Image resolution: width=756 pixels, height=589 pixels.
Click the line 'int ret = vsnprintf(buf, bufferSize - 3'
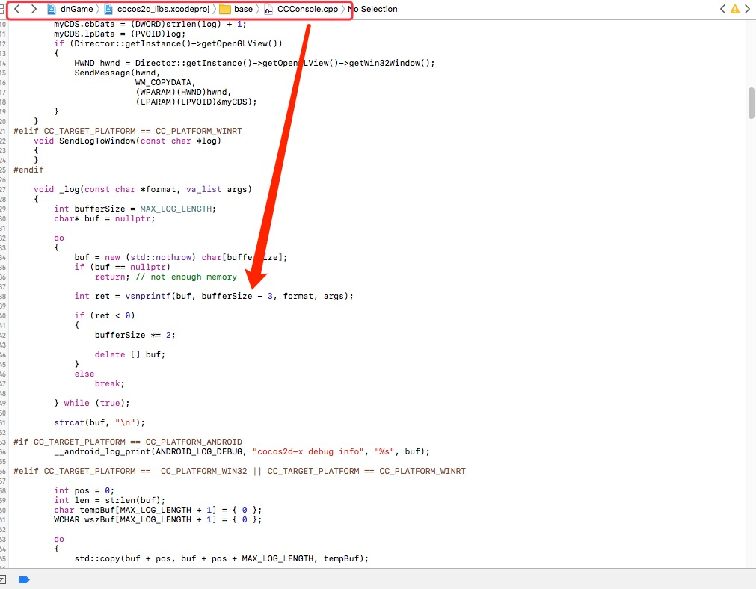pyautogui.click(x=214, y=296)
